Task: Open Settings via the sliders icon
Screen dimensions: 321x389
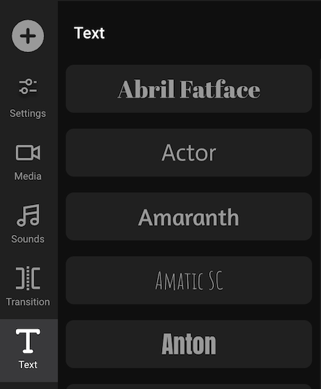Action: point(28,86)
